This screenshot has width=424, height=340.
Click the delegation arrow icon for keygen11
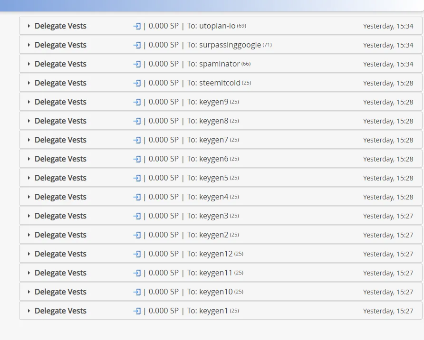[x=137, y=273]
